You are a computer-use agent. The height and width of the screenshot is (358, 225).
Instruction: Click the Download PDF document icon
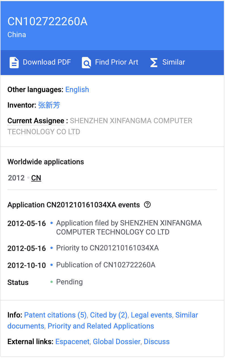pos(14,62)
